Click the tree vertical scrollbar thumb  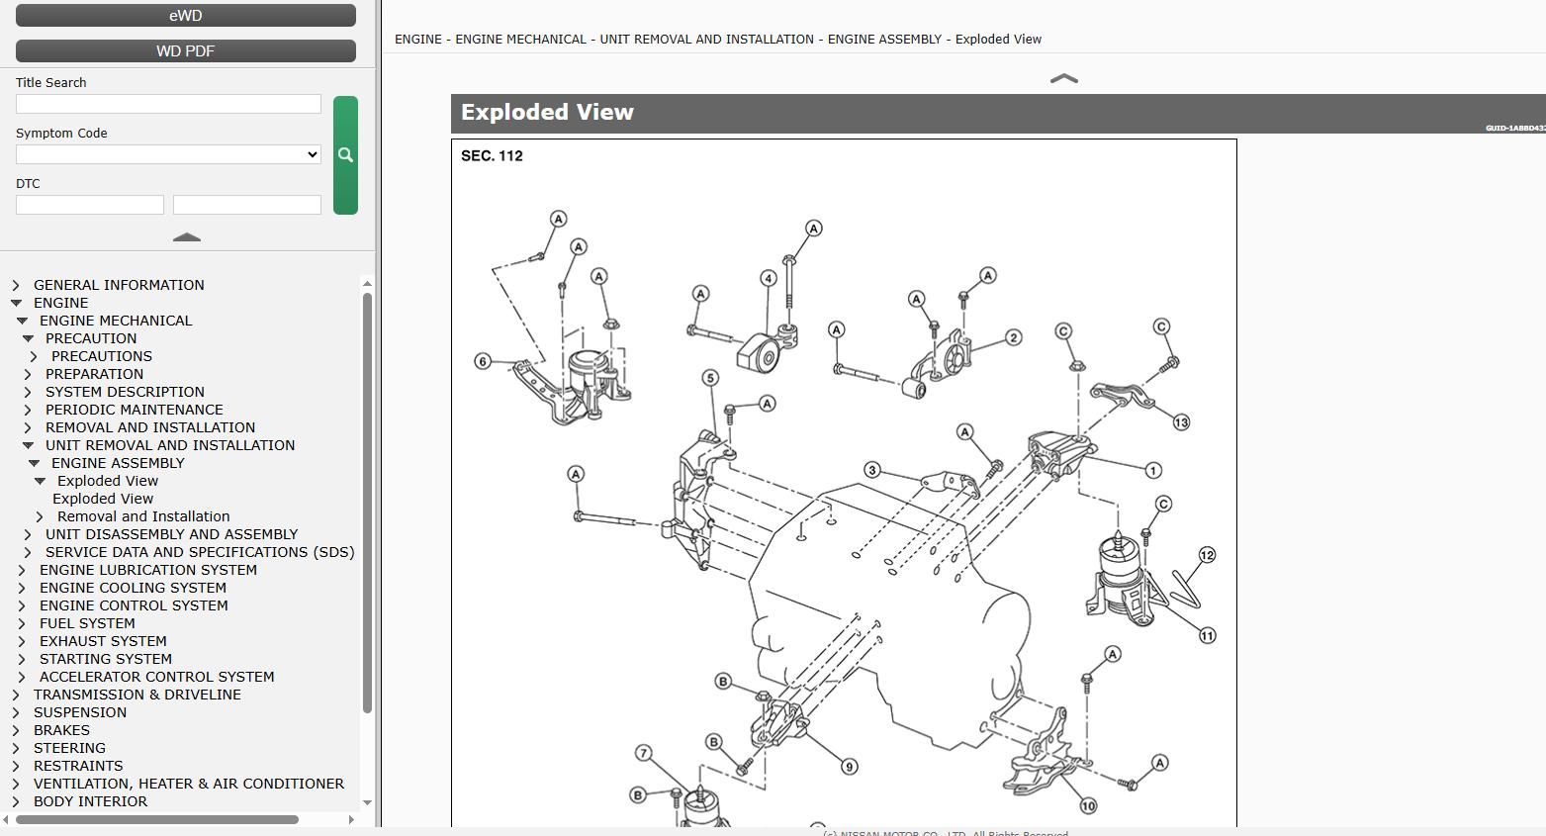pyautogui.click(x=367, y=503)
